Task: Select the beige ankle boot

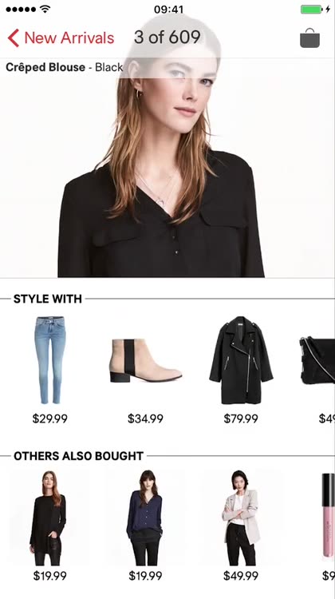Action: click(145, 360)
